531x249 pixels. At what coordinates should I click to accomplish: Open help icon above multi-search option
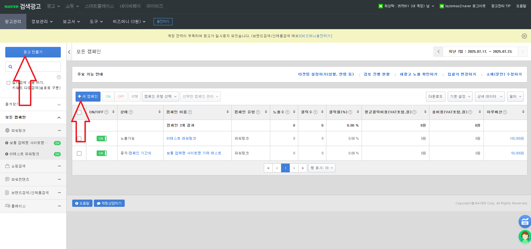(x=59, y=77)
